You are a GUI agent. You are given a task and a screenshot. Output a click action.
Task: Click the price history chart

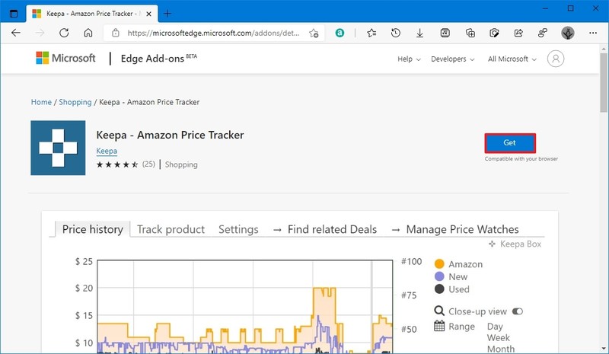point(244,307)
